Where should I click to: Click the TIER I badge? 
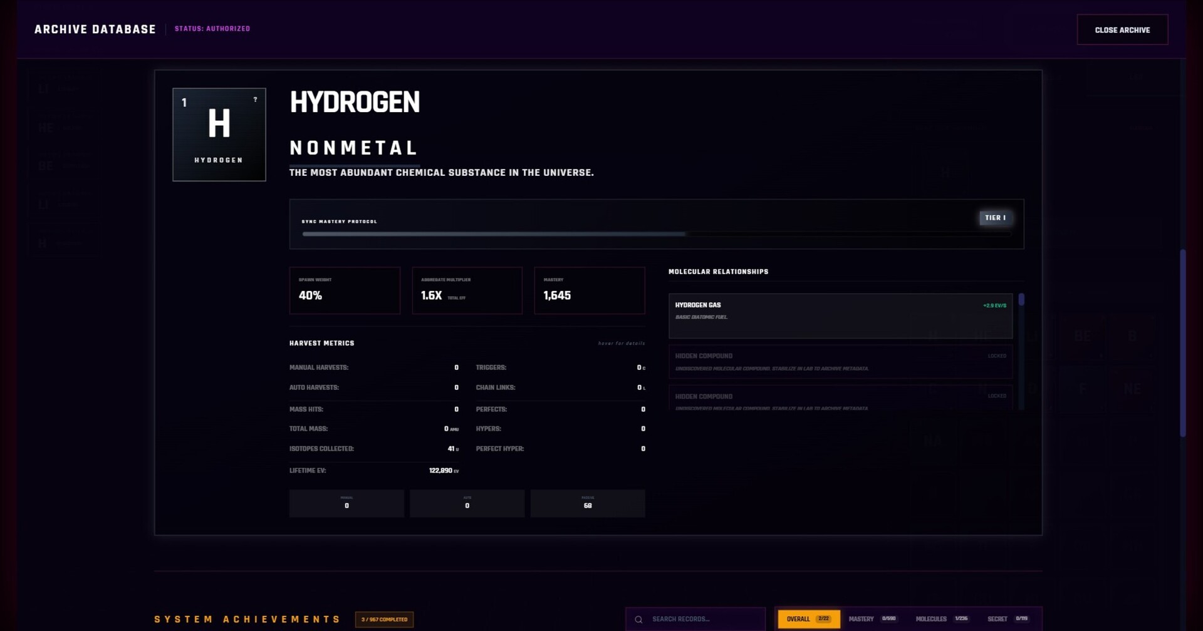(995, 218)
